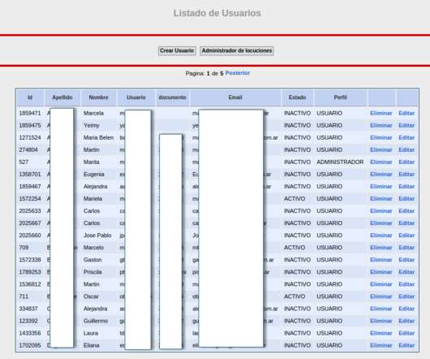Click the Apellido column header
Viewport: 430px width, 359px height.
point(62,97)
